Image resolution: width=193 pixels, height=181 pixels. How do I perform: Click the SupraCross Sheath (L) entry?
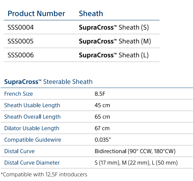click(114, 55)
